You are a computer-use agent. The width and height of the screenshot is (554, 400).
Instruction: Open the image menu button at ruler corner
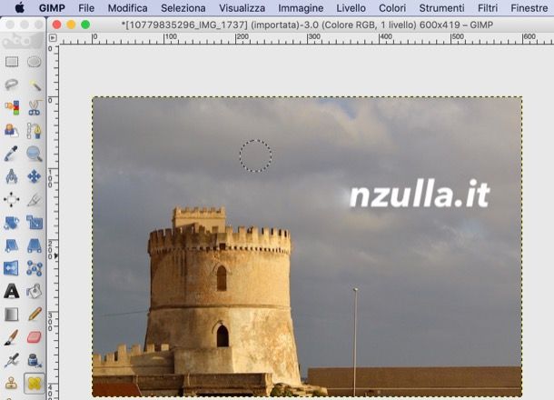pos(53,38)
